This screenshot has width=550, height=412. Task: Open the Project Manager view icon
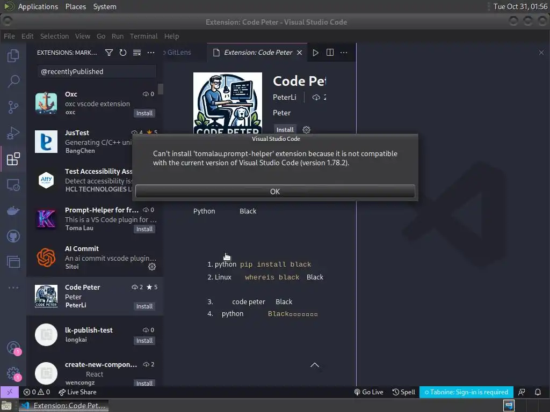(x=13, y=262)
